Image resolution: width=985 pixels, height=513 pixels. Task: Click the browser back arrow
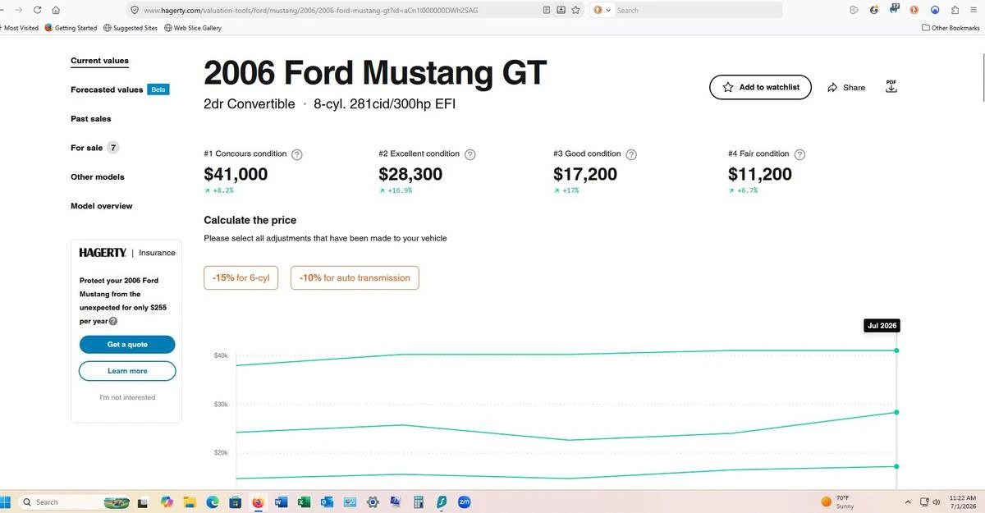(x=1, y=10)
